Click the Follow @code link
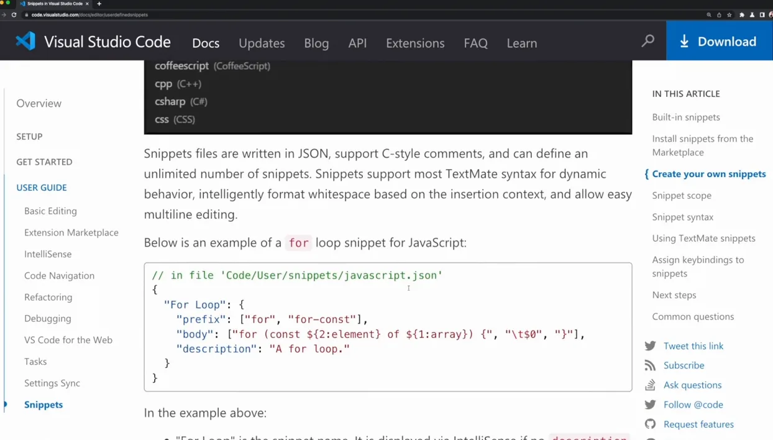773x440 pixels. click(x=693, y=405)
